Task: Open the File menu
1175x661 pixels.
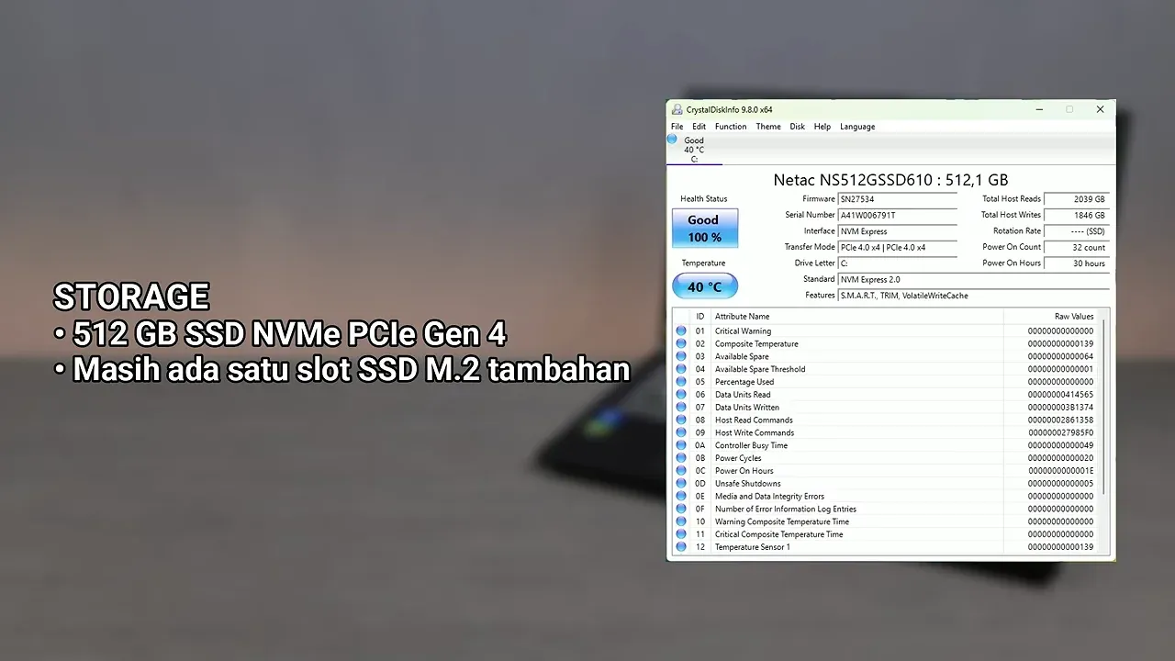Action: point(677,127)
